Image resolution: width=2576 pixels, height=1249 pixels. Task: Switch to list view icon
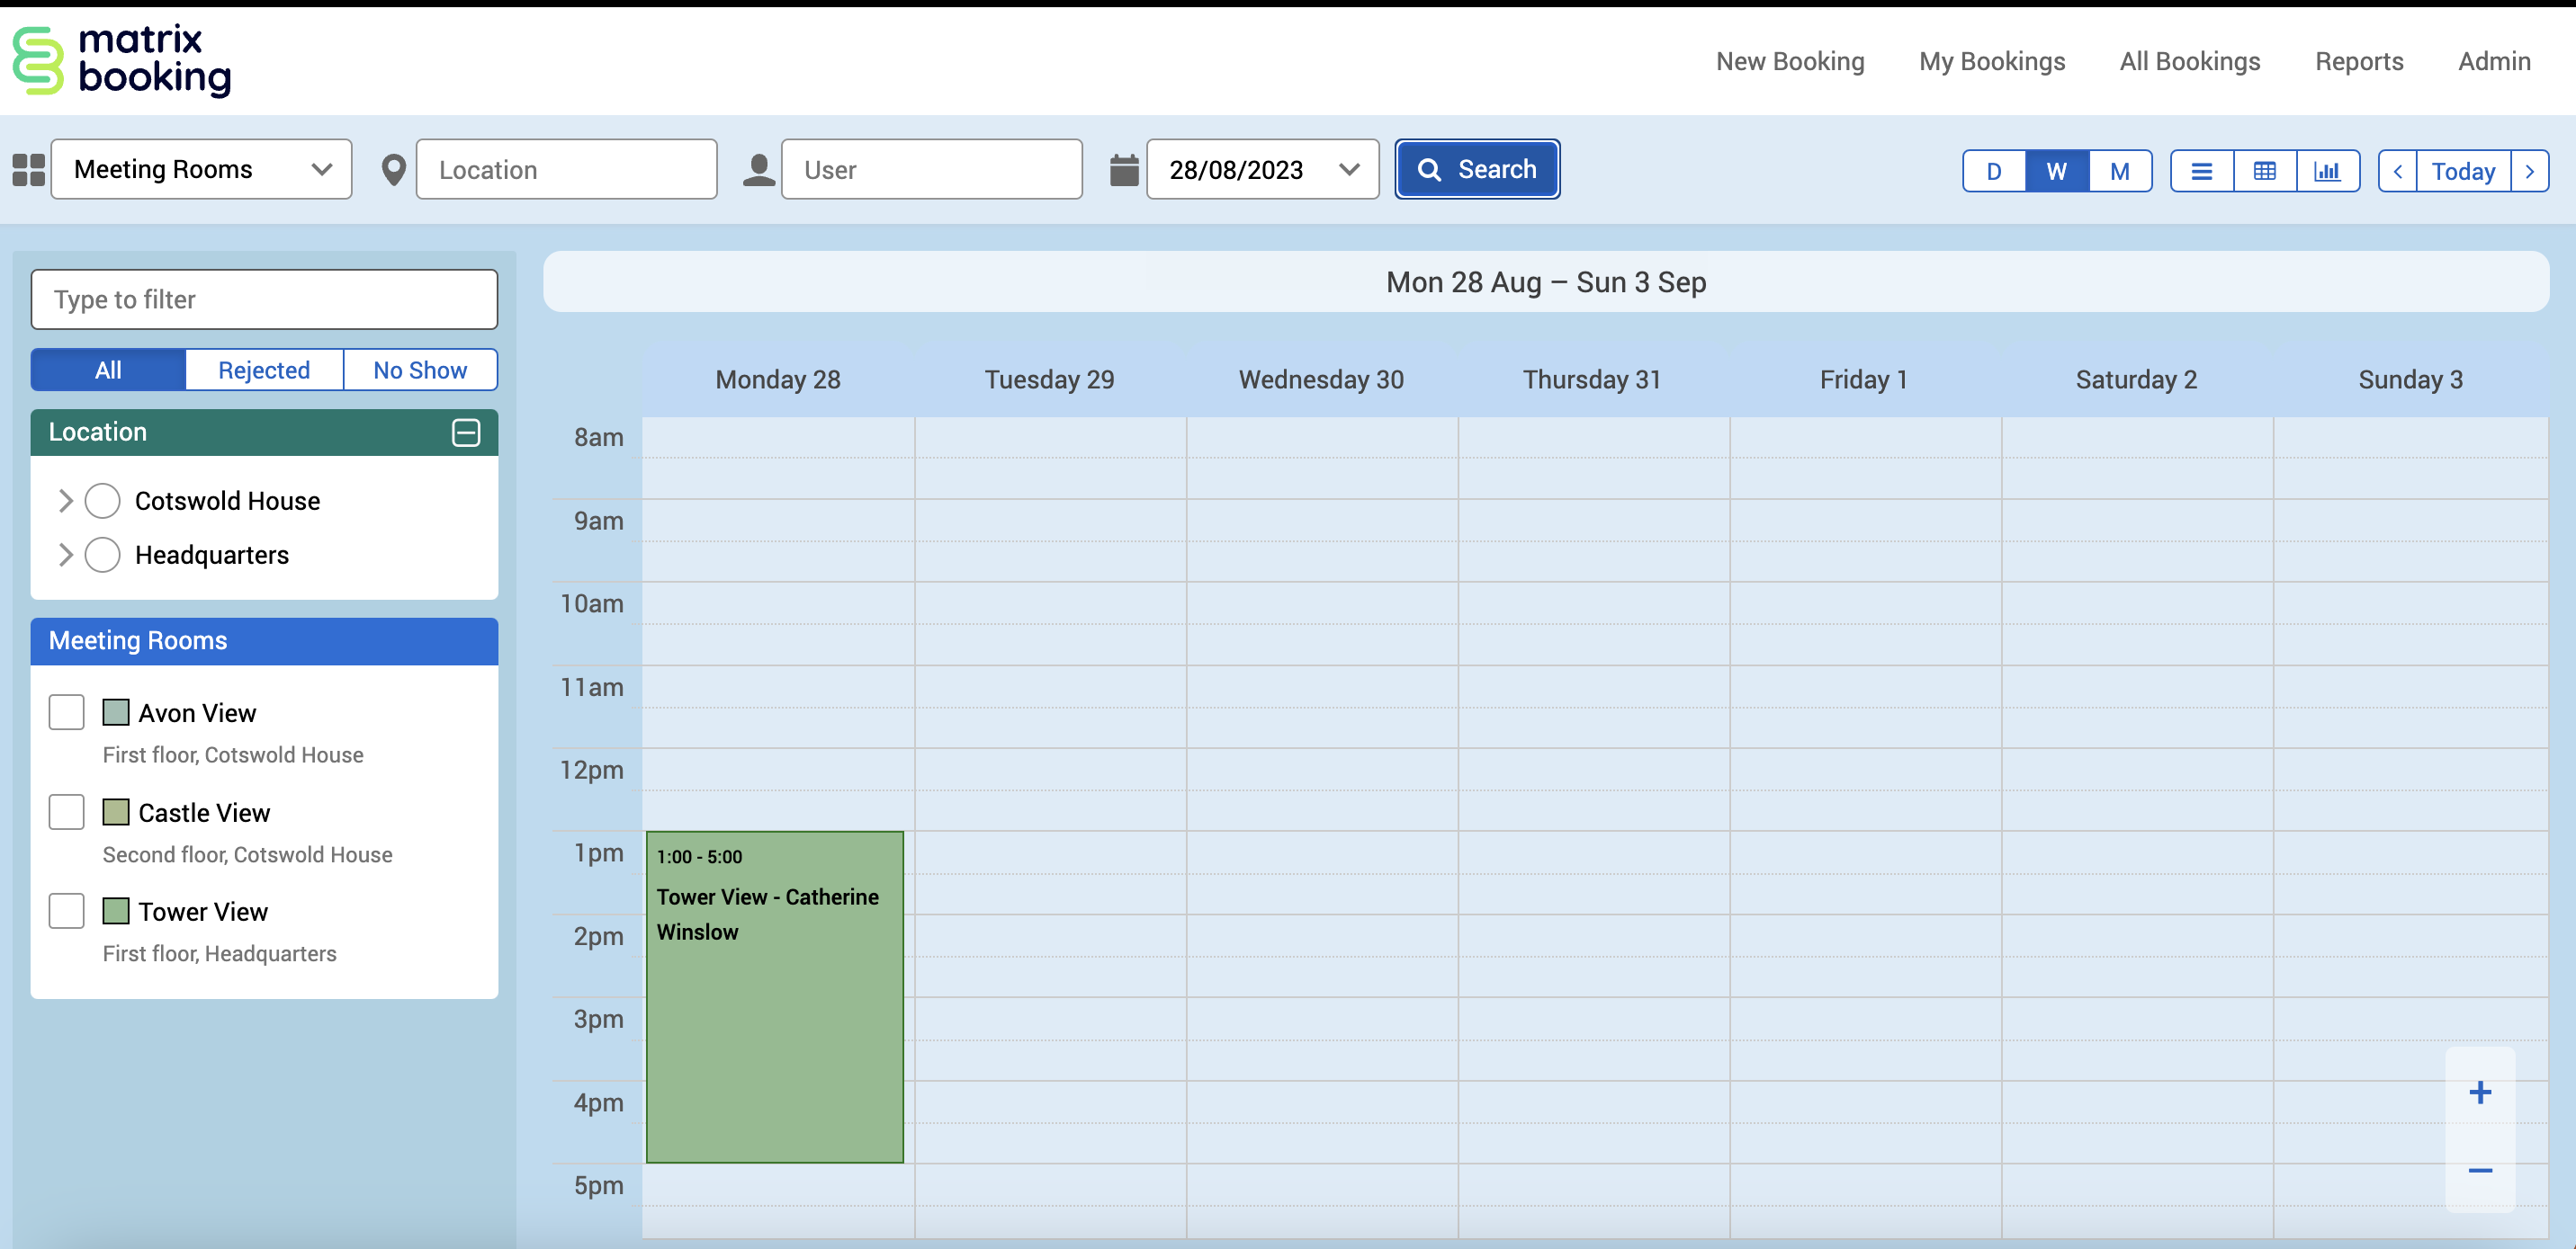(x=2201, y=171)
